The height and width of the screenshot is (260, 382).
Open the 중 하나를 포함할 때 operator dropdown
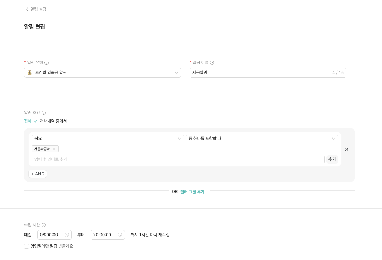(x=262, y=139)
